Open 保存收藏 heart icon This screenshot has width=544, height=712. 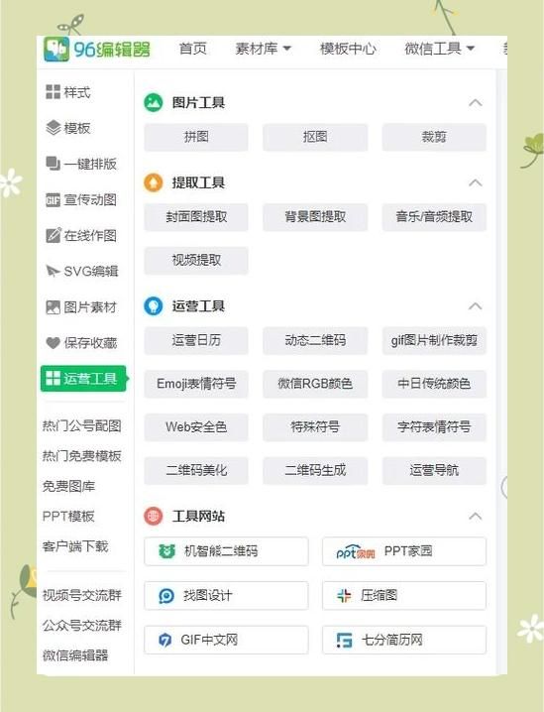[x=54, y=343]
